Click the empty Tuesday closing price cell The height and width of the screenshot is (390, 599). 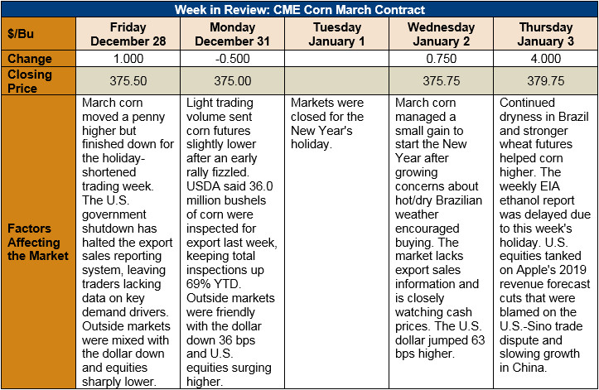336,81
